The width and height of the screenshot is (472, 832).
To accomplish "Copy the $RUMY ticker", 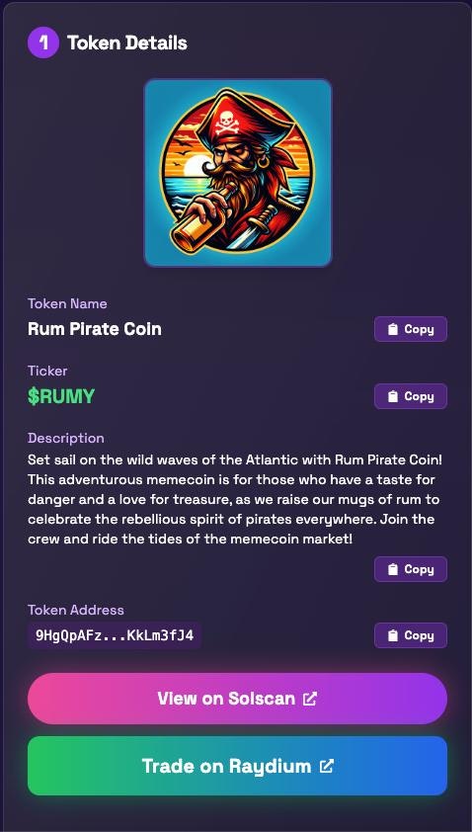I will pos(411,396).
